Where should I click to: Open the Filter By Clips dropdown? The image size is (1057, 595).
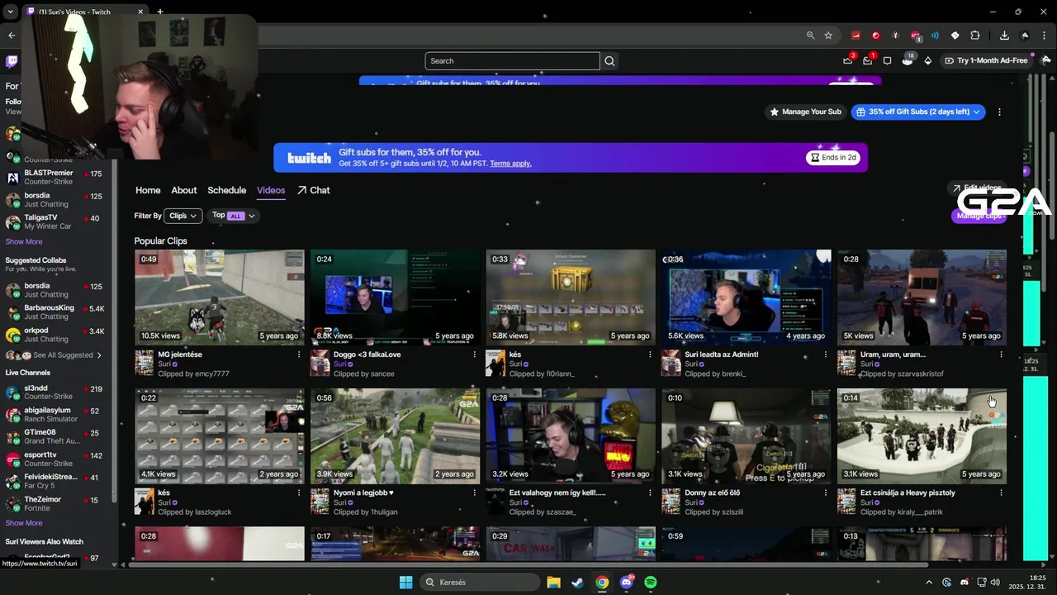(182, 216)
